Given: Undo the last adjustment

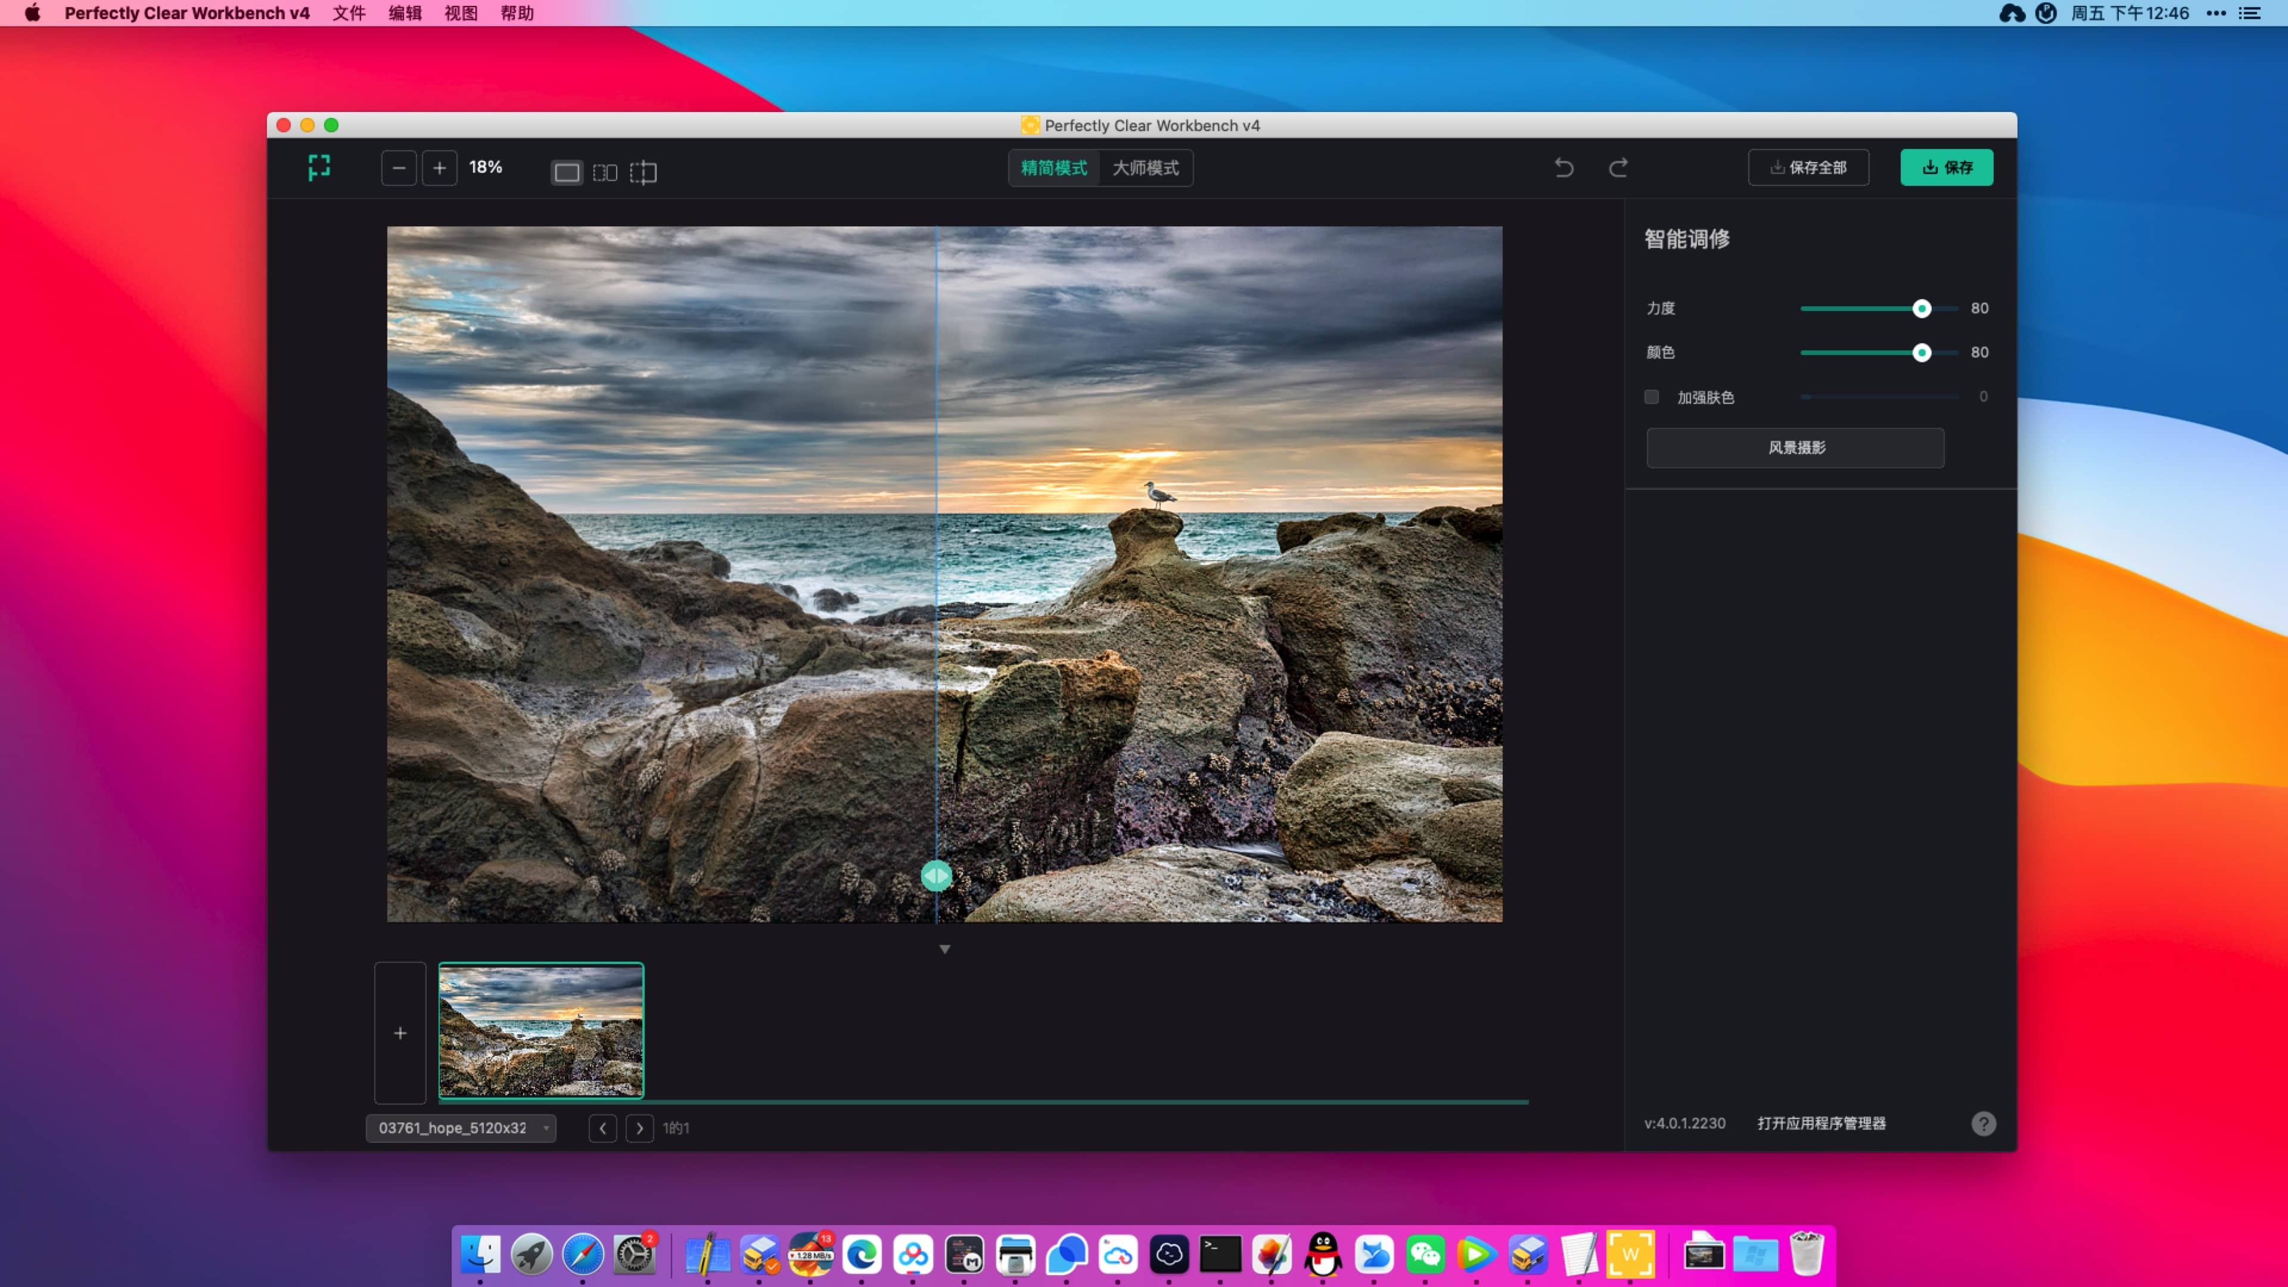Looking at the screenshot, I should pos(1564,168).
